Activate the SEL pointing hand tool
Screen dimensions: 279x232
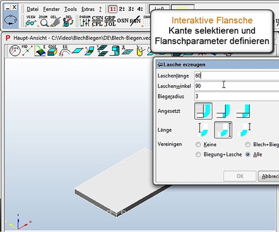[x=55, y=21]
